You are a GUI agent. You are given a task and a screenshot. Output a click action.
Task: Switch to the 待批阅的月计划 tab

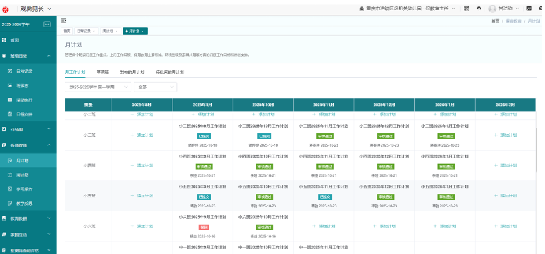coord(170,72)
